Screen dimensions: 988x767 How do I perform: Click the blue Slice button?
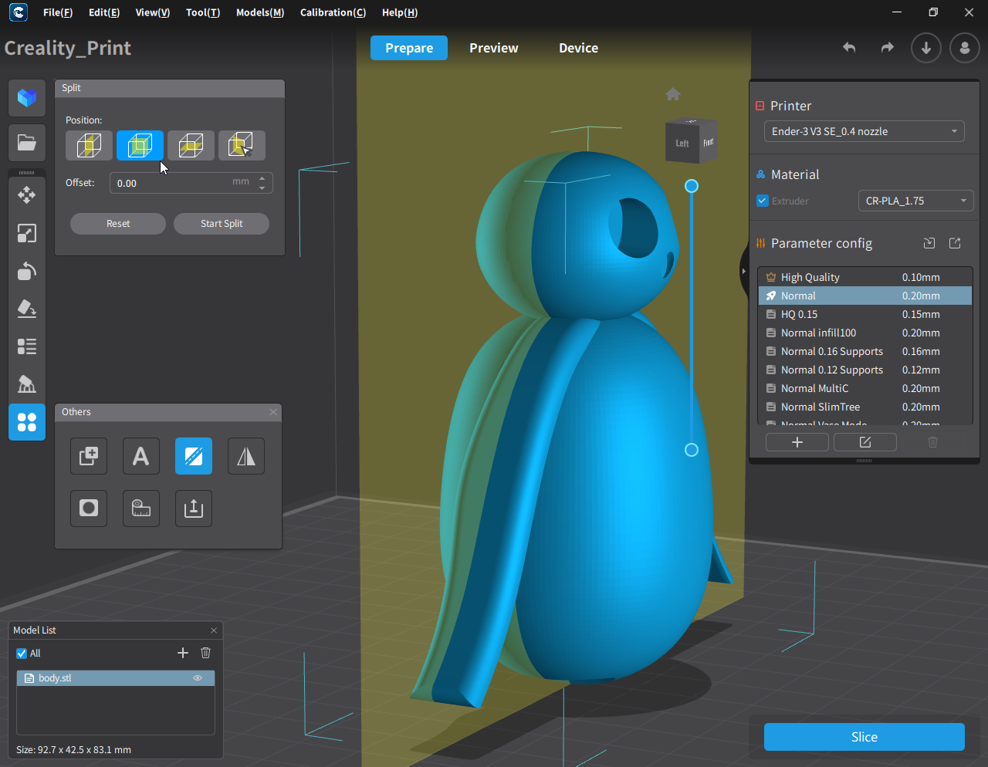point(864,737)
